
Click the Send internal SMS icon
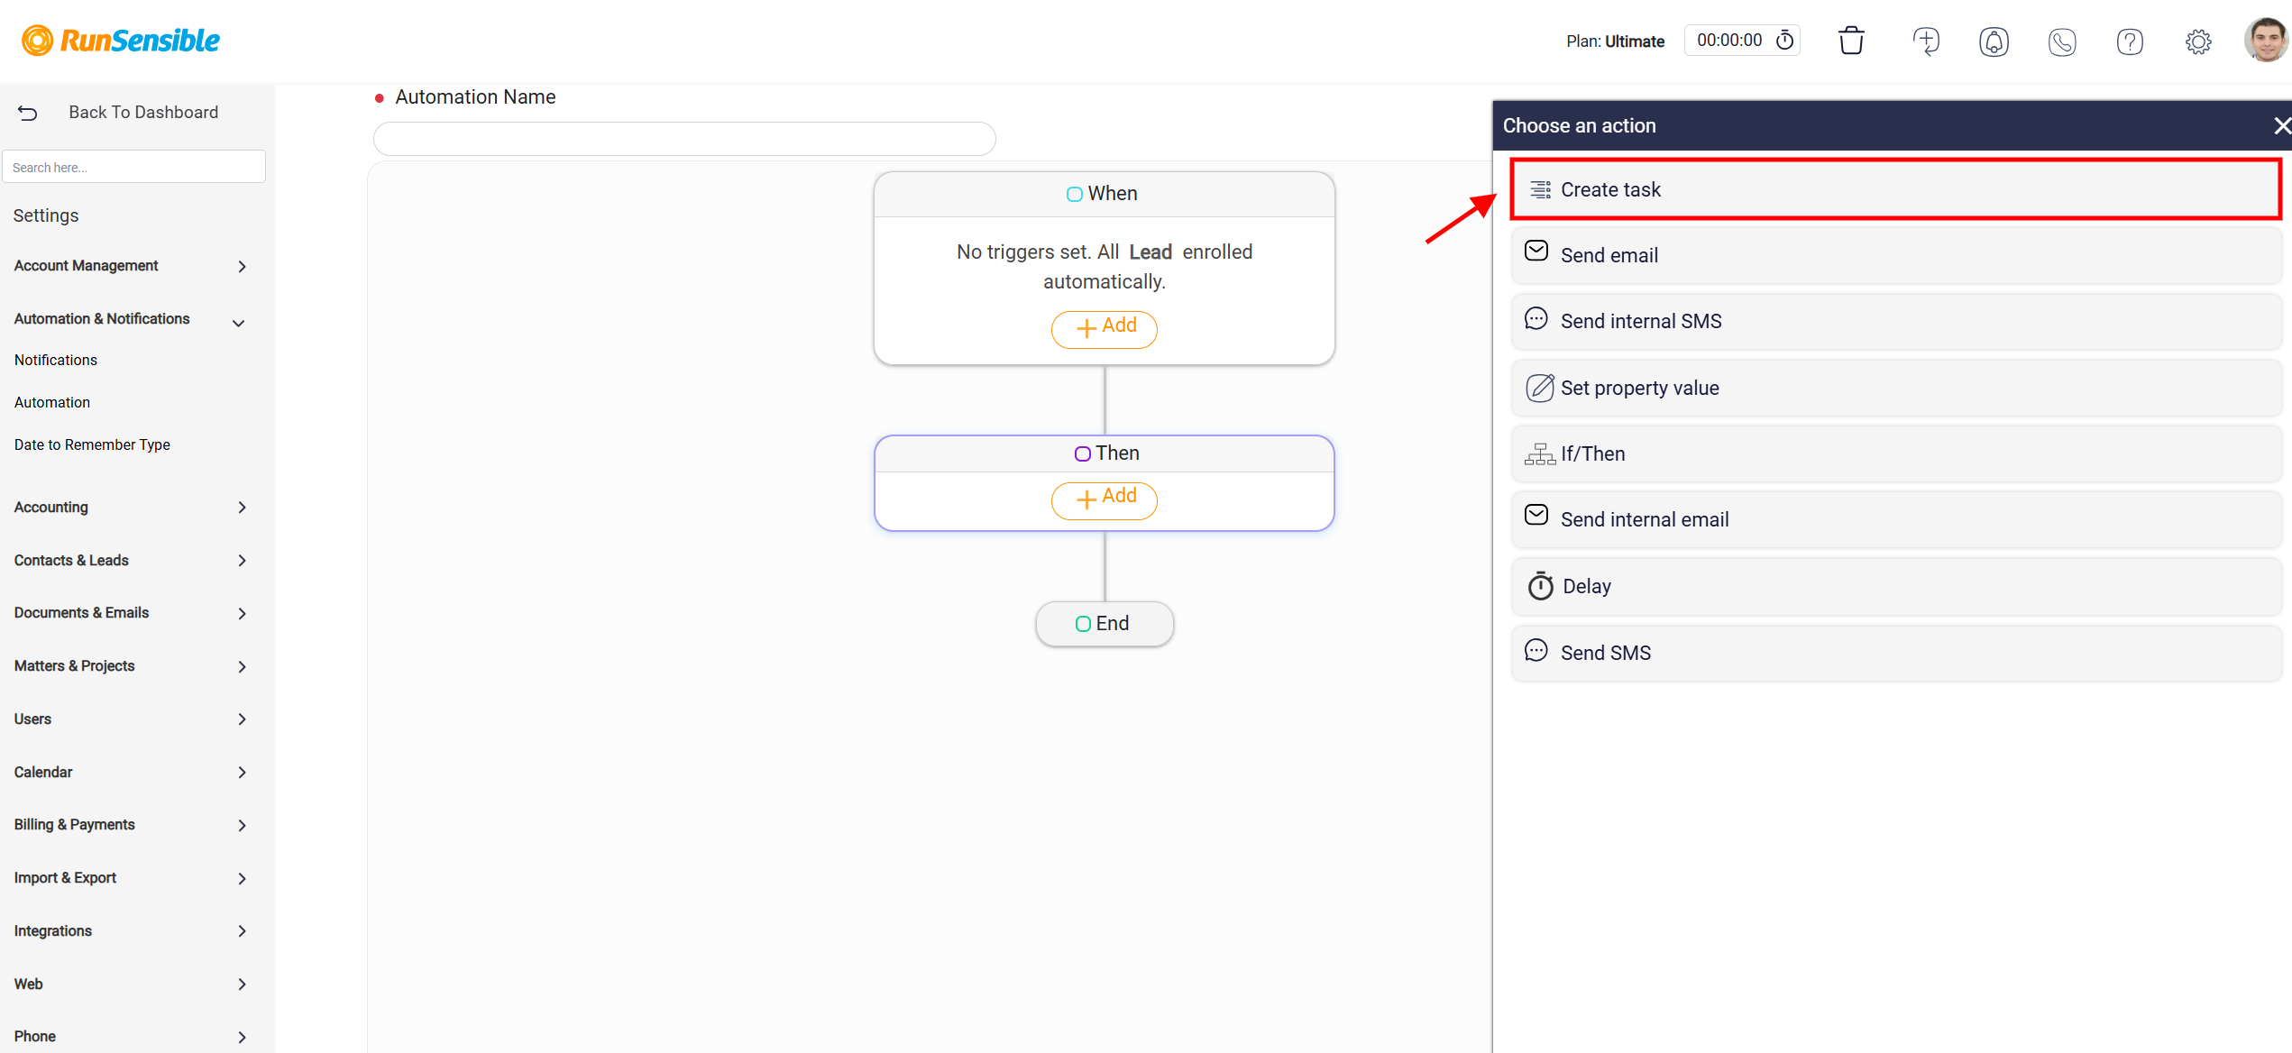point(1535,320)
